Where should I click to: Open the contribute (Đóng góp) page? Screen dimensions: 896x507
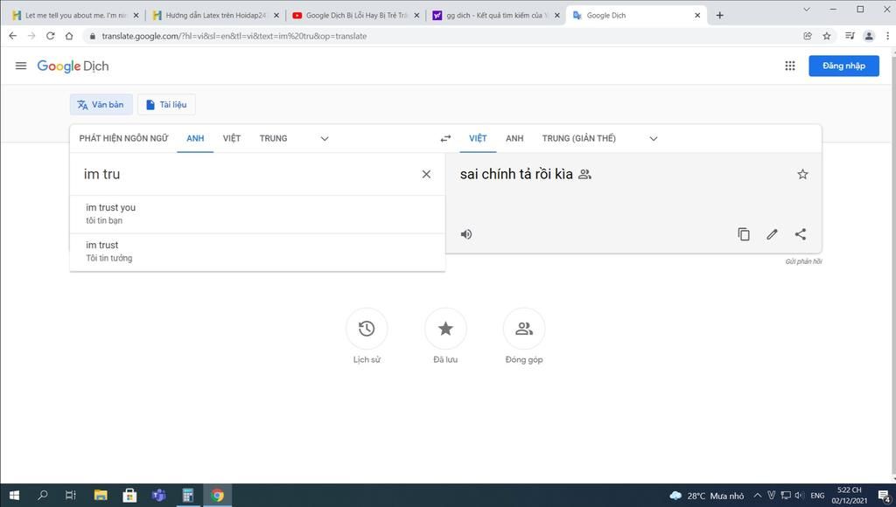pyautogui.click(x=524, y=329)
